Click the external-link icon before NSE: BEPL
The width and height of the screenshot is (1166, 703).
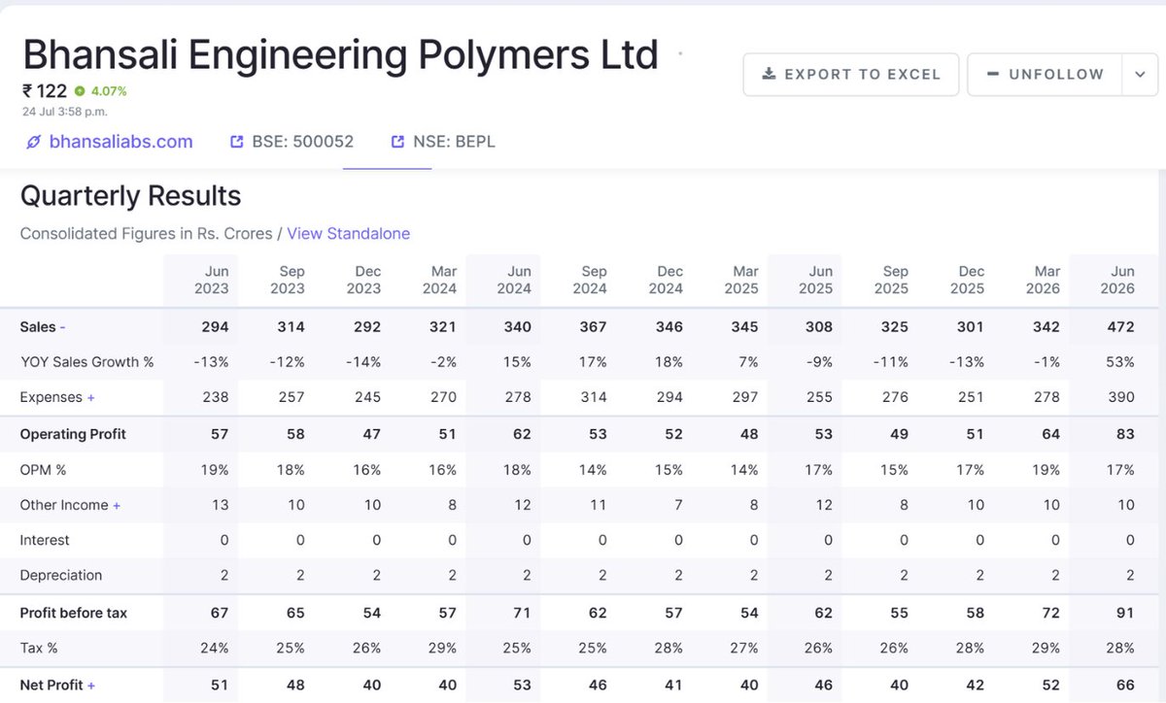point(397,142)
